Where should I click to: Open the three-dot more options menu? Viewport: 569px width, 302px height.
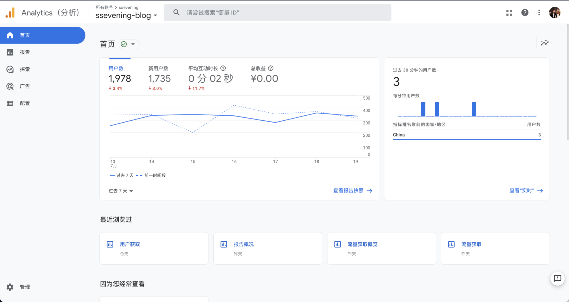tap(539, 13)
